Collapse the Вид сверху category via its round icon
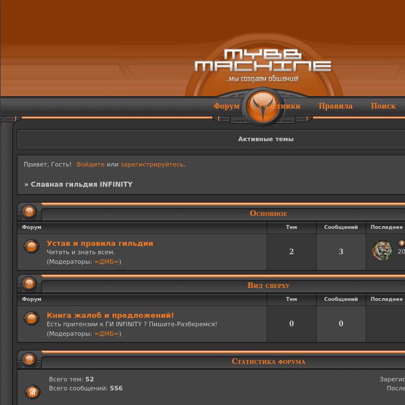The image size is (405, 405). tap(29, 283)
